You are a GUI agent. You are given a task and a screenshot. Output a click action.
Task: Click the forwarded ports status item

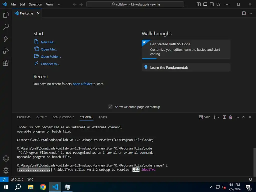[30, 179]
